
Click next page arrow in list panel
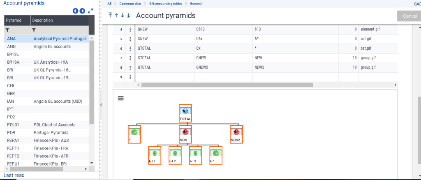(x=82, y=11)
